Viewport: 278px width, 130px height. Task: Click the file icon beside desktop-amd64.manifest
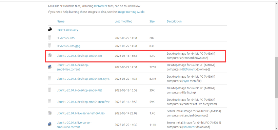[x=49, y=101]
